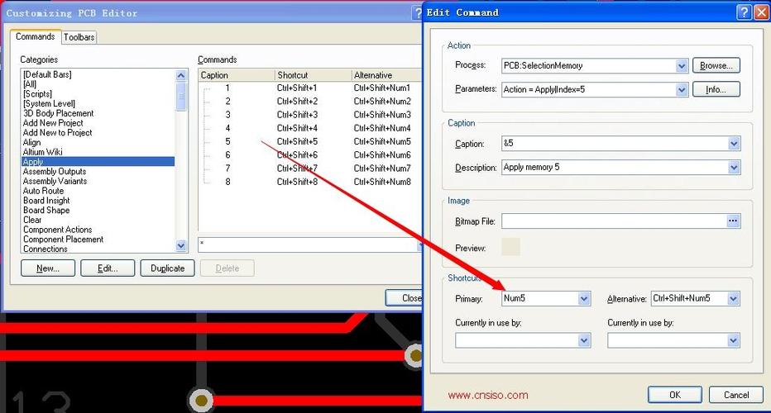Screen dimensions: 771x413
Task: Select the Commands tab
Action: pos(35,36)
